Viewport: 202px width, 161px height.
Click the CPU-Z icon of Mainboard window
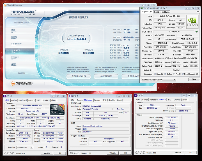(x=70, y=96)
